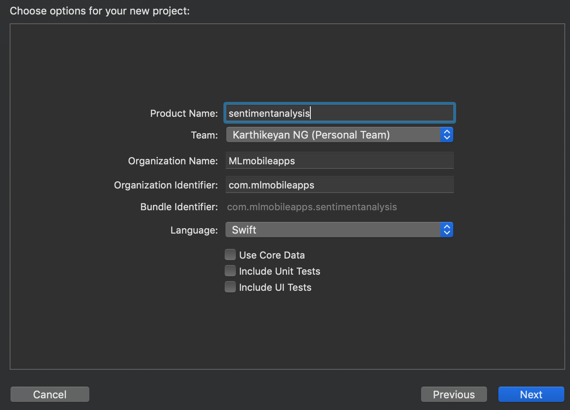
Task: Click the 'Language:' label
Action: pos(194,230)
